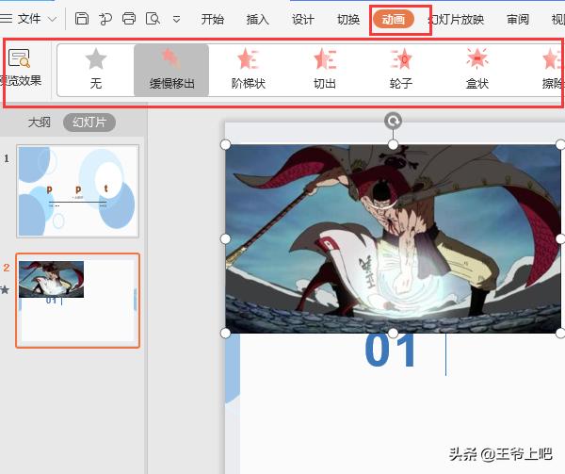Expand the quick access toolbar dropdown arrow

click(177, 19)
